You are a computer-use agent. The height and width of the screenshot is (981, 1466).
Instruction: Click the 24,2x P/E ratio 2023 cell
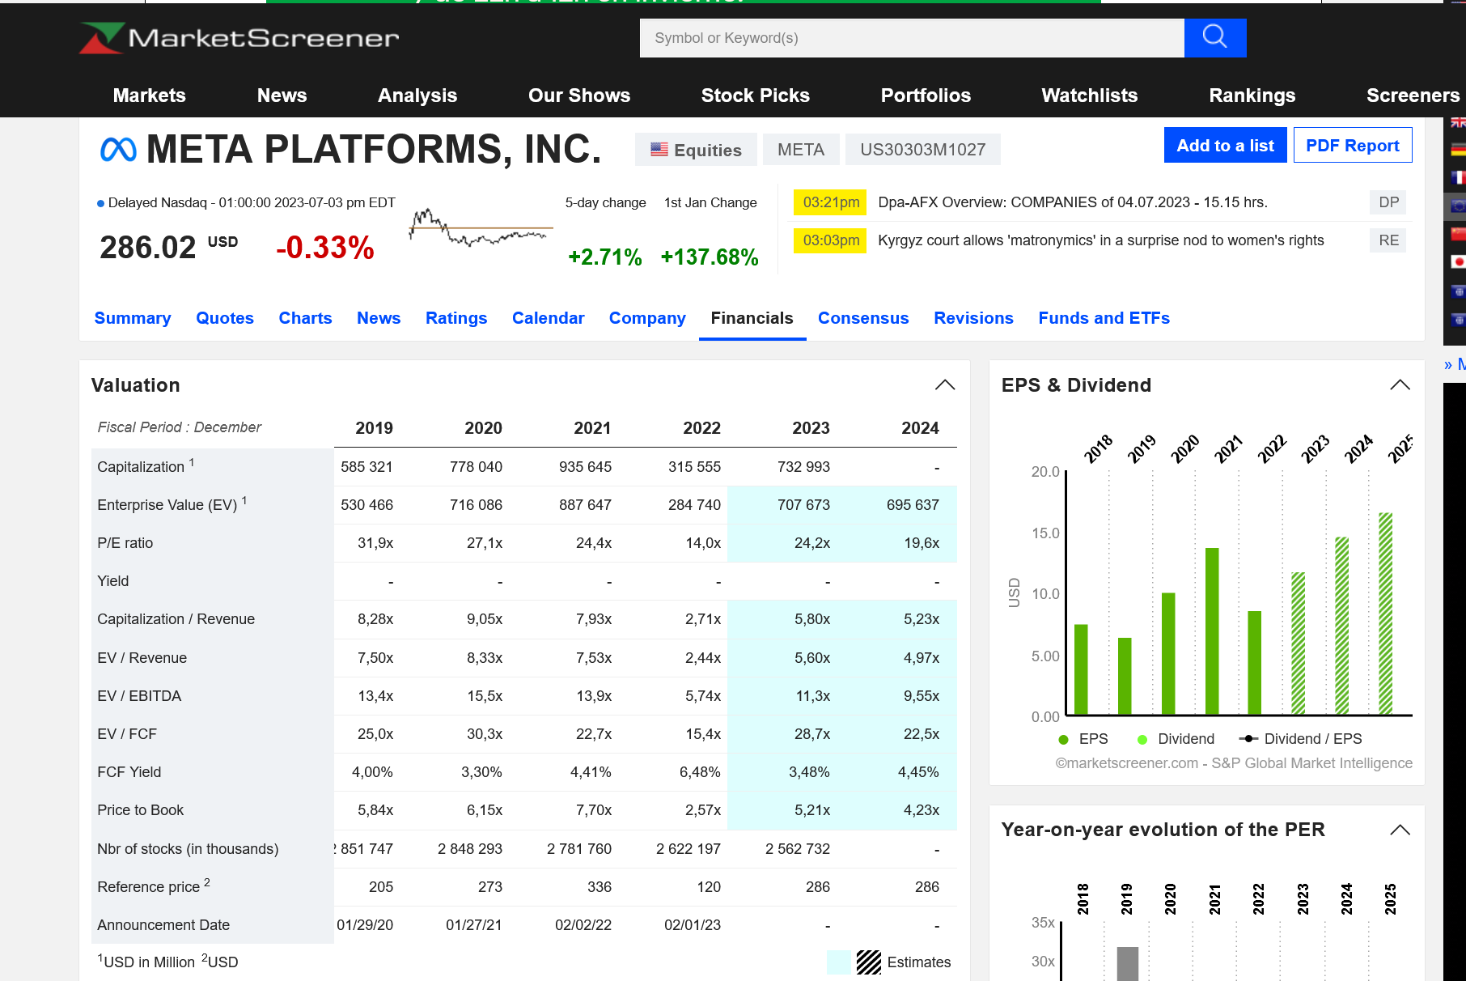coord(812,543)
